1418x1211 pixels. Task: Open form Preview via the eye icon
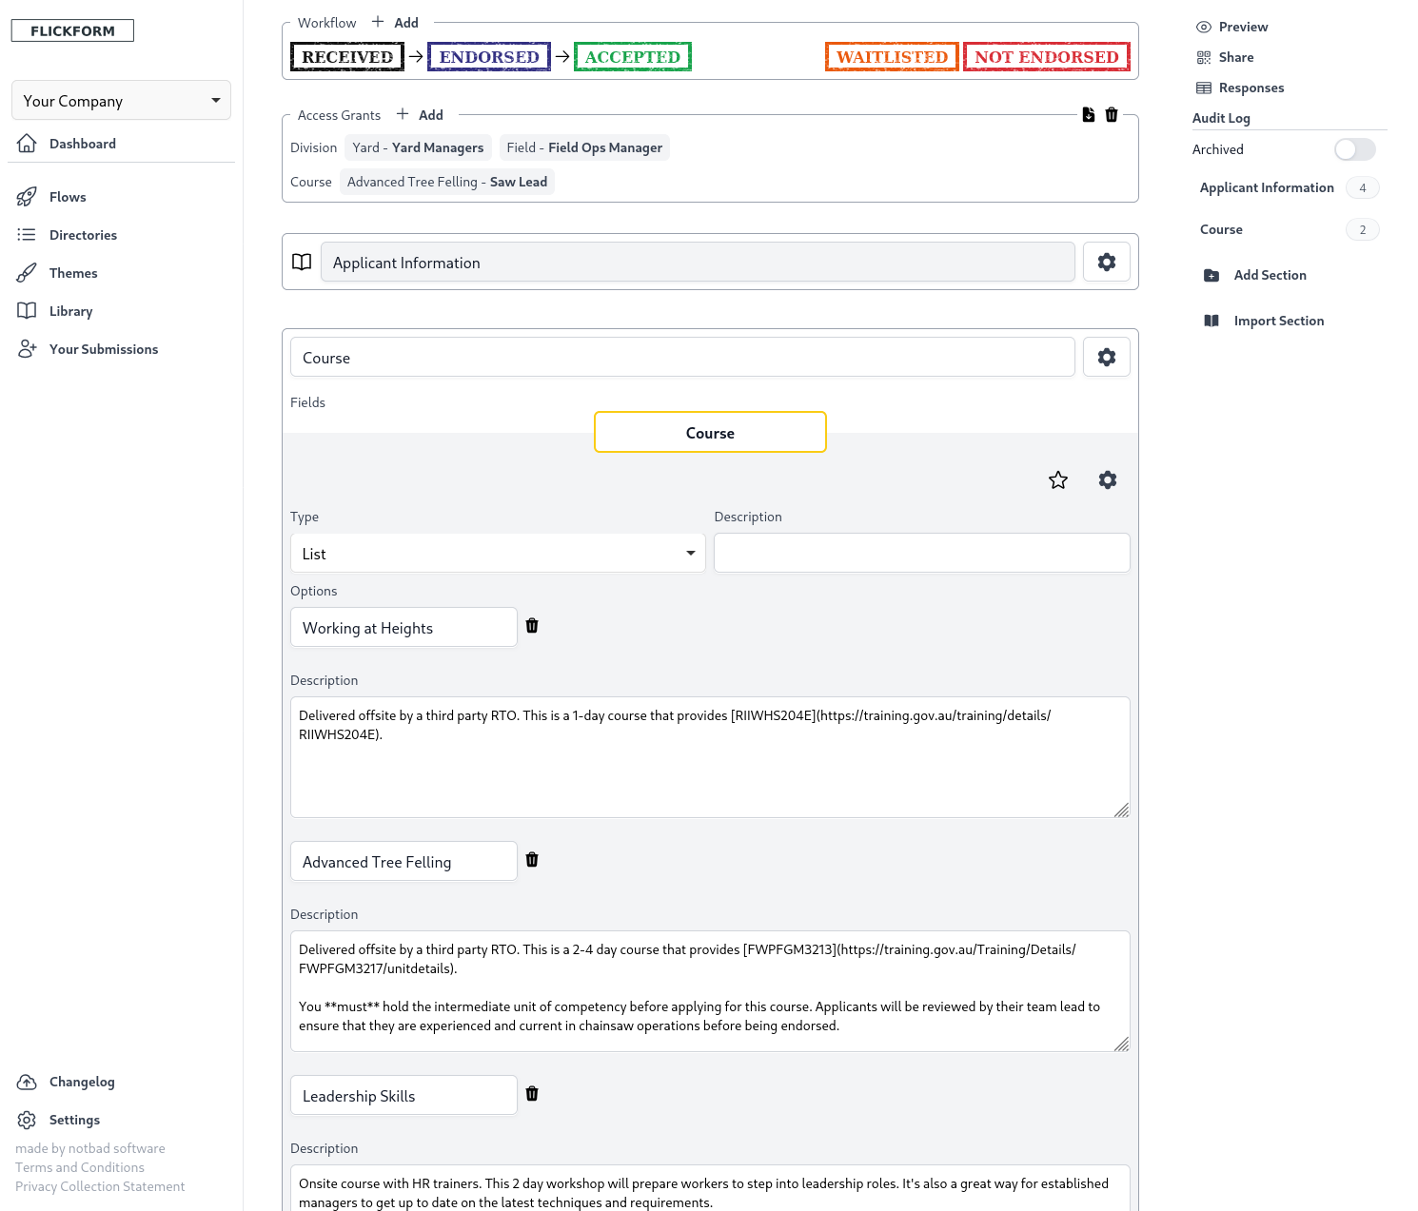click(1204, 26)
